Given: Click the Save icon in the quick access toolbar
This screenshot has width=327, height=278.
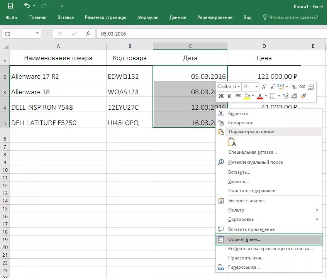Looking at the screenshot, I should pyautogui.click(x=10, y=6).
